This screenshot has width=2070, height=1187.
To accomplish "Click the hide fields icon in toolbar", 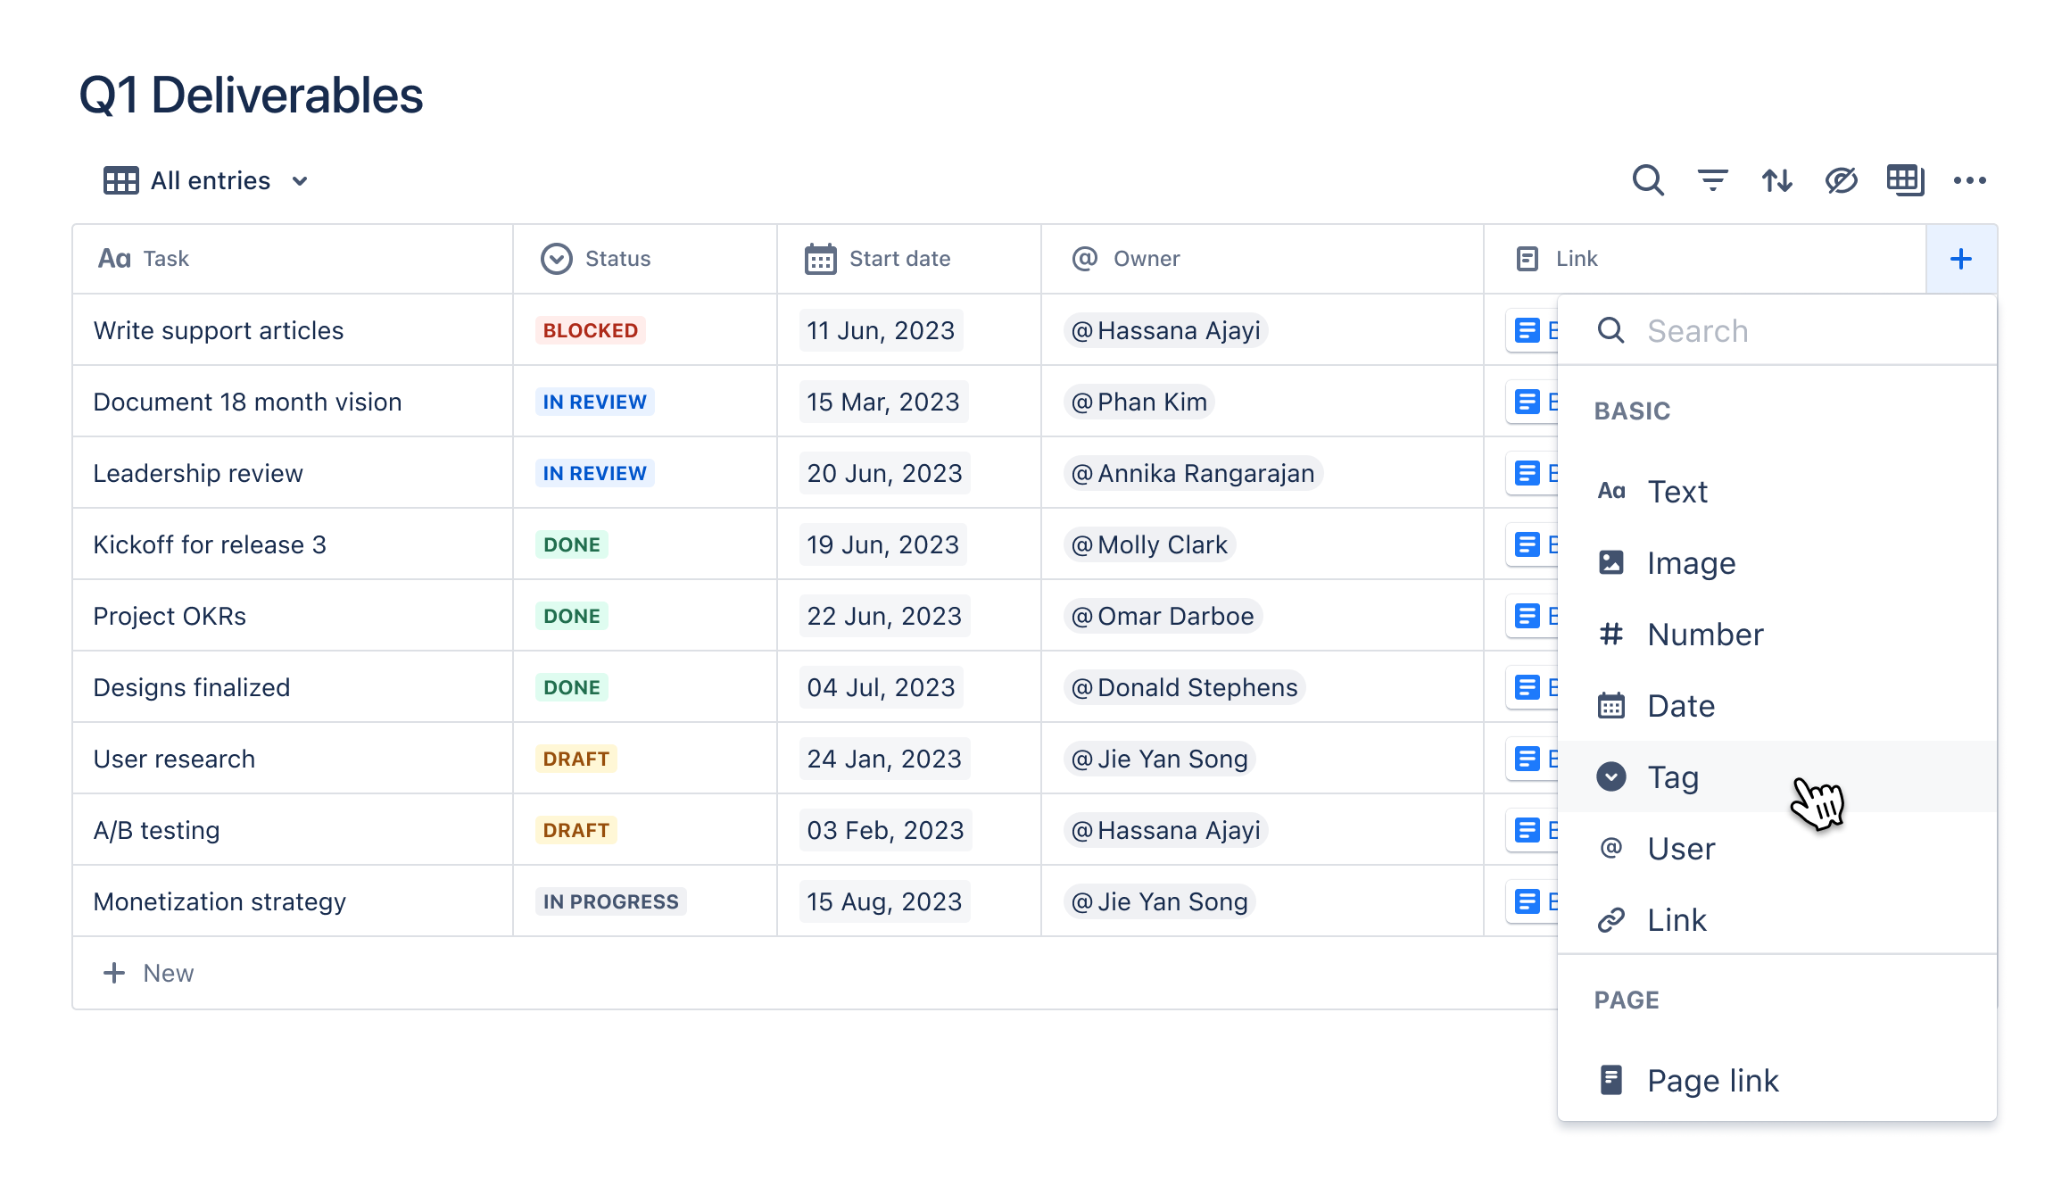I will (1840, 179).
